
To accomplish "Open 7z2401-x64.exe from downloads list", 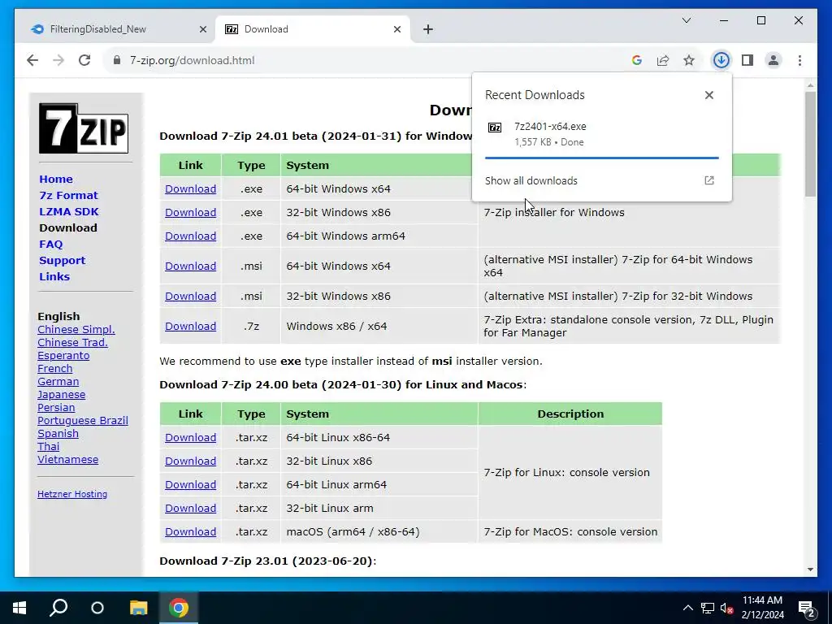I will pos(550,127).
